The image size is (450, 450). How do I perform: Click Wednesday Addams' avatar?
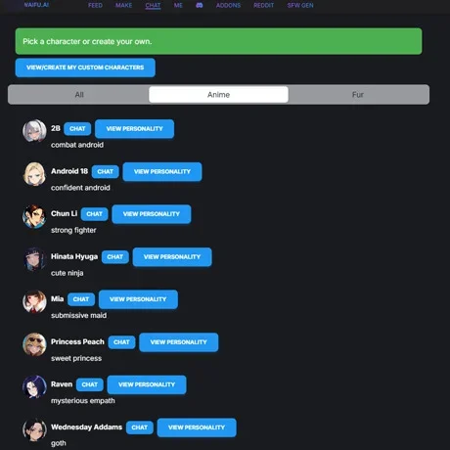click(34, 429)
